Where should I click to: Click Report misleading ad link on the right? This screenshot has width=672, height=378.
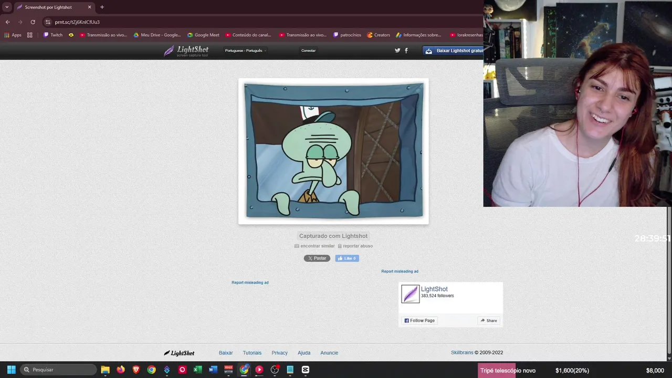[x=400, y=271]
